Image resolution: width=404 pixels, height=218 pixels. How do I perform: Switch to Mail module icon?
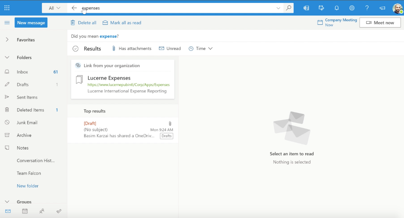click(x=8, y=211)
